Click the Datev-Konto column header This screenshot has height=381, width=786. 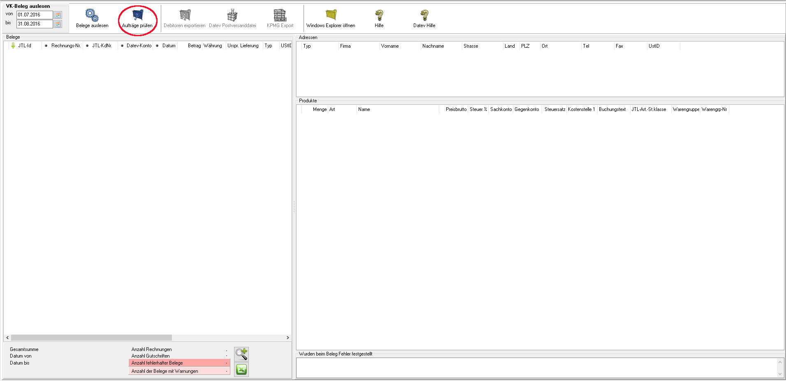(x=139, y=46)
